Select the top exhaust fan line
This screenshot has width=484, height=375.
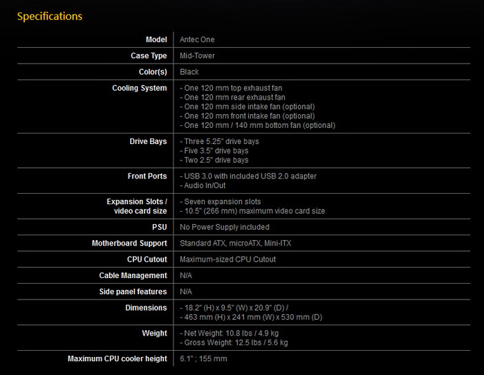(x=231, y=88)
